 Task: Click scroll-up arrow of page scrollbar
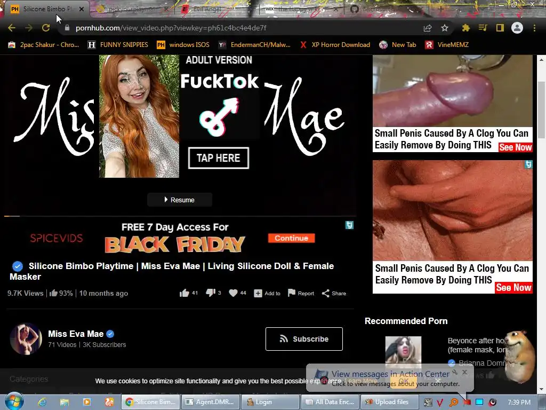coord(541,60)
